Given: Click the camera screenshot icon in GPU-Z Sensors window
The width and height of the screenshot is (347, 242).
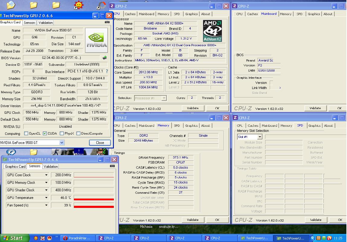Looking at the screenshot, I should (x=112, y=166).
